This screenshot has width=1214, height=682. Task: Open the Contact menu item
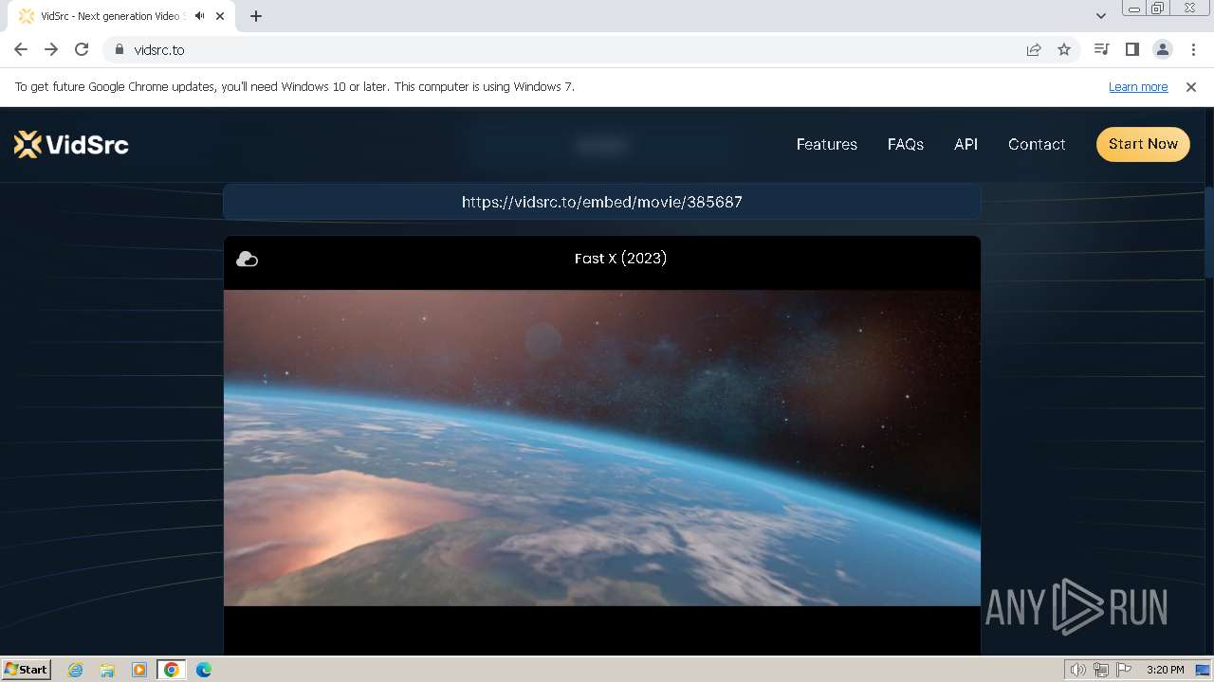tap(1037, 144)
